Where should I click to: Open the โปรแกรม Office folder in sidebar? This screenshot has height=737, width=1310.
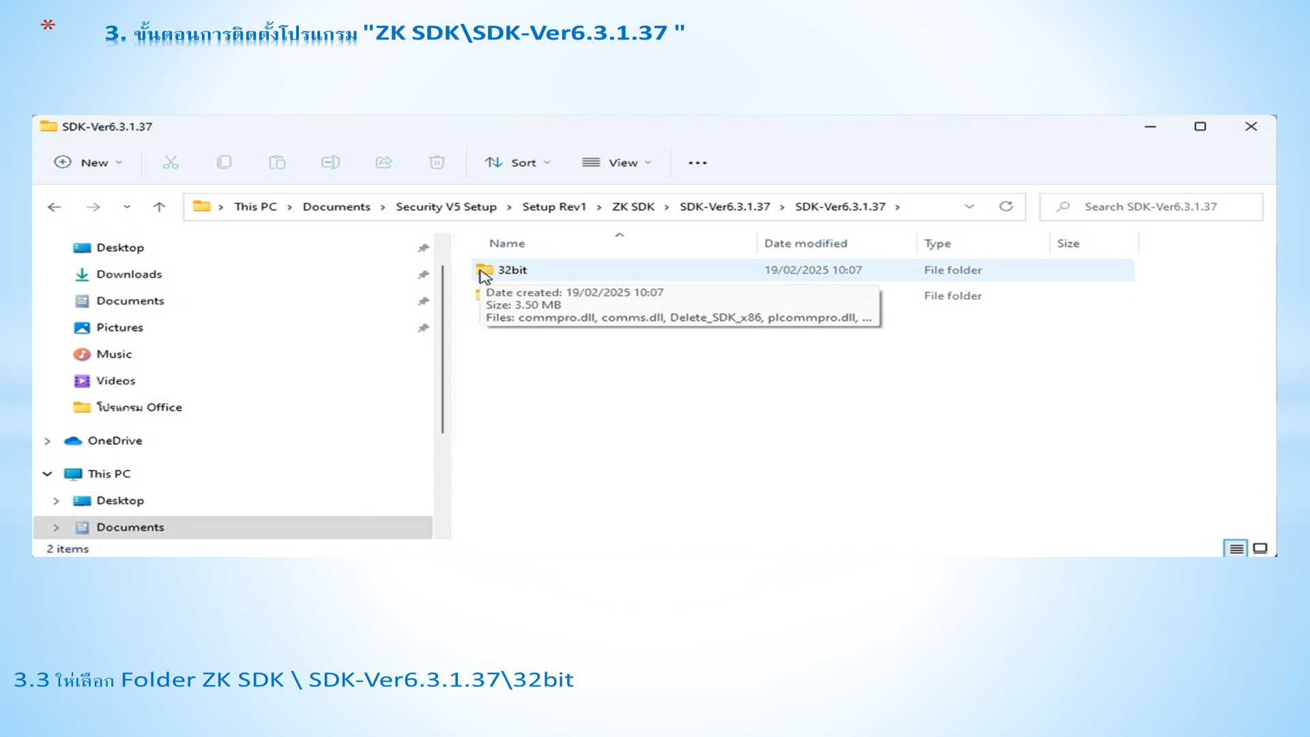coord(139,407)
